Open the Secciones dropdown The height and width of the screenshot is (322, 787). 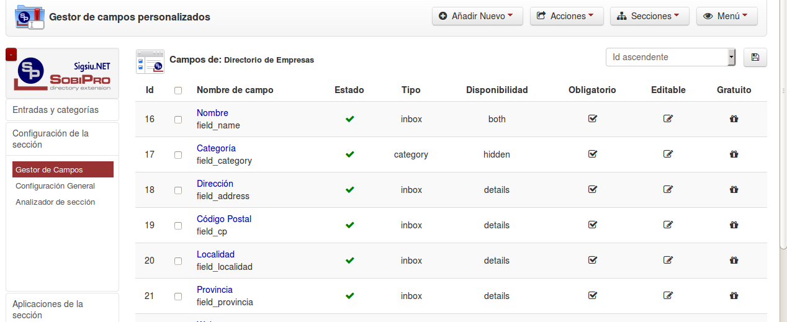[650, 16]
